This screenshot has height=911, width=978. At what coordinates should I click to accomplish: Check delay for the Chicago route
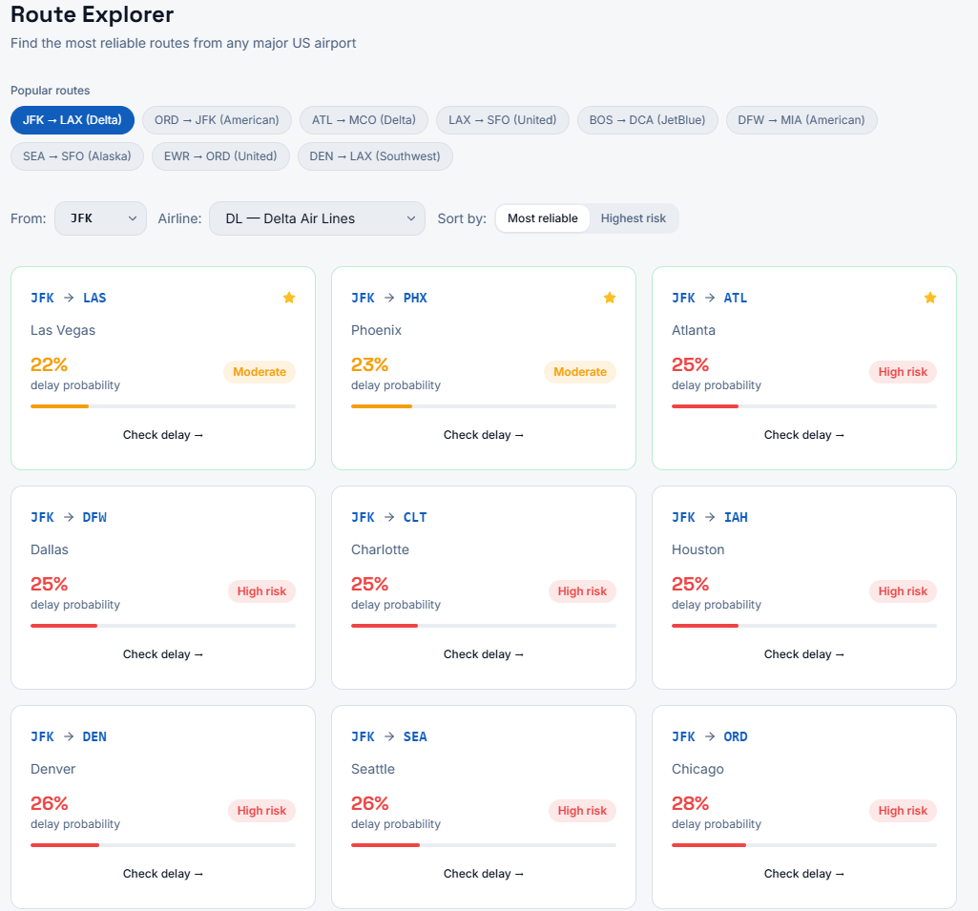coord(804,874)
